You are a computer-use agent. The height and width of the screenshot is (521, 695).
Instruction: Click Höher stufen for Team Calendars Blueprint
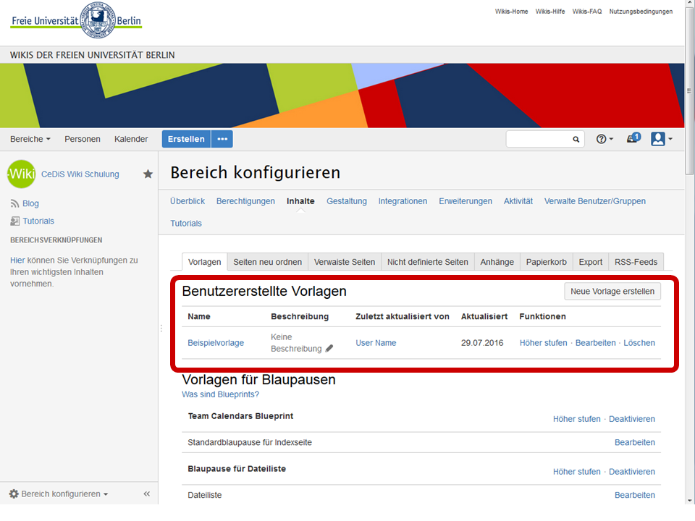[x=577, y=419]
